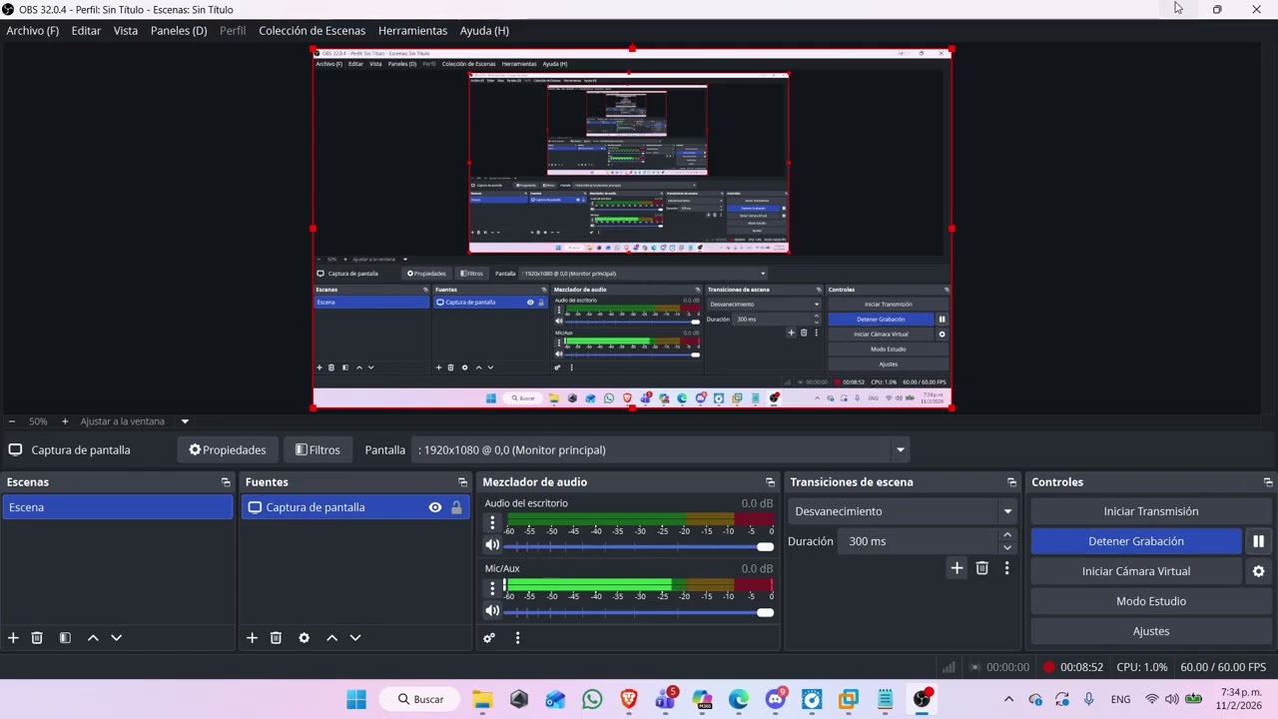This screenshot has height=719, width=1278.
Task: Move source up in Fuentes panel
Action: [x=331, y=638]
